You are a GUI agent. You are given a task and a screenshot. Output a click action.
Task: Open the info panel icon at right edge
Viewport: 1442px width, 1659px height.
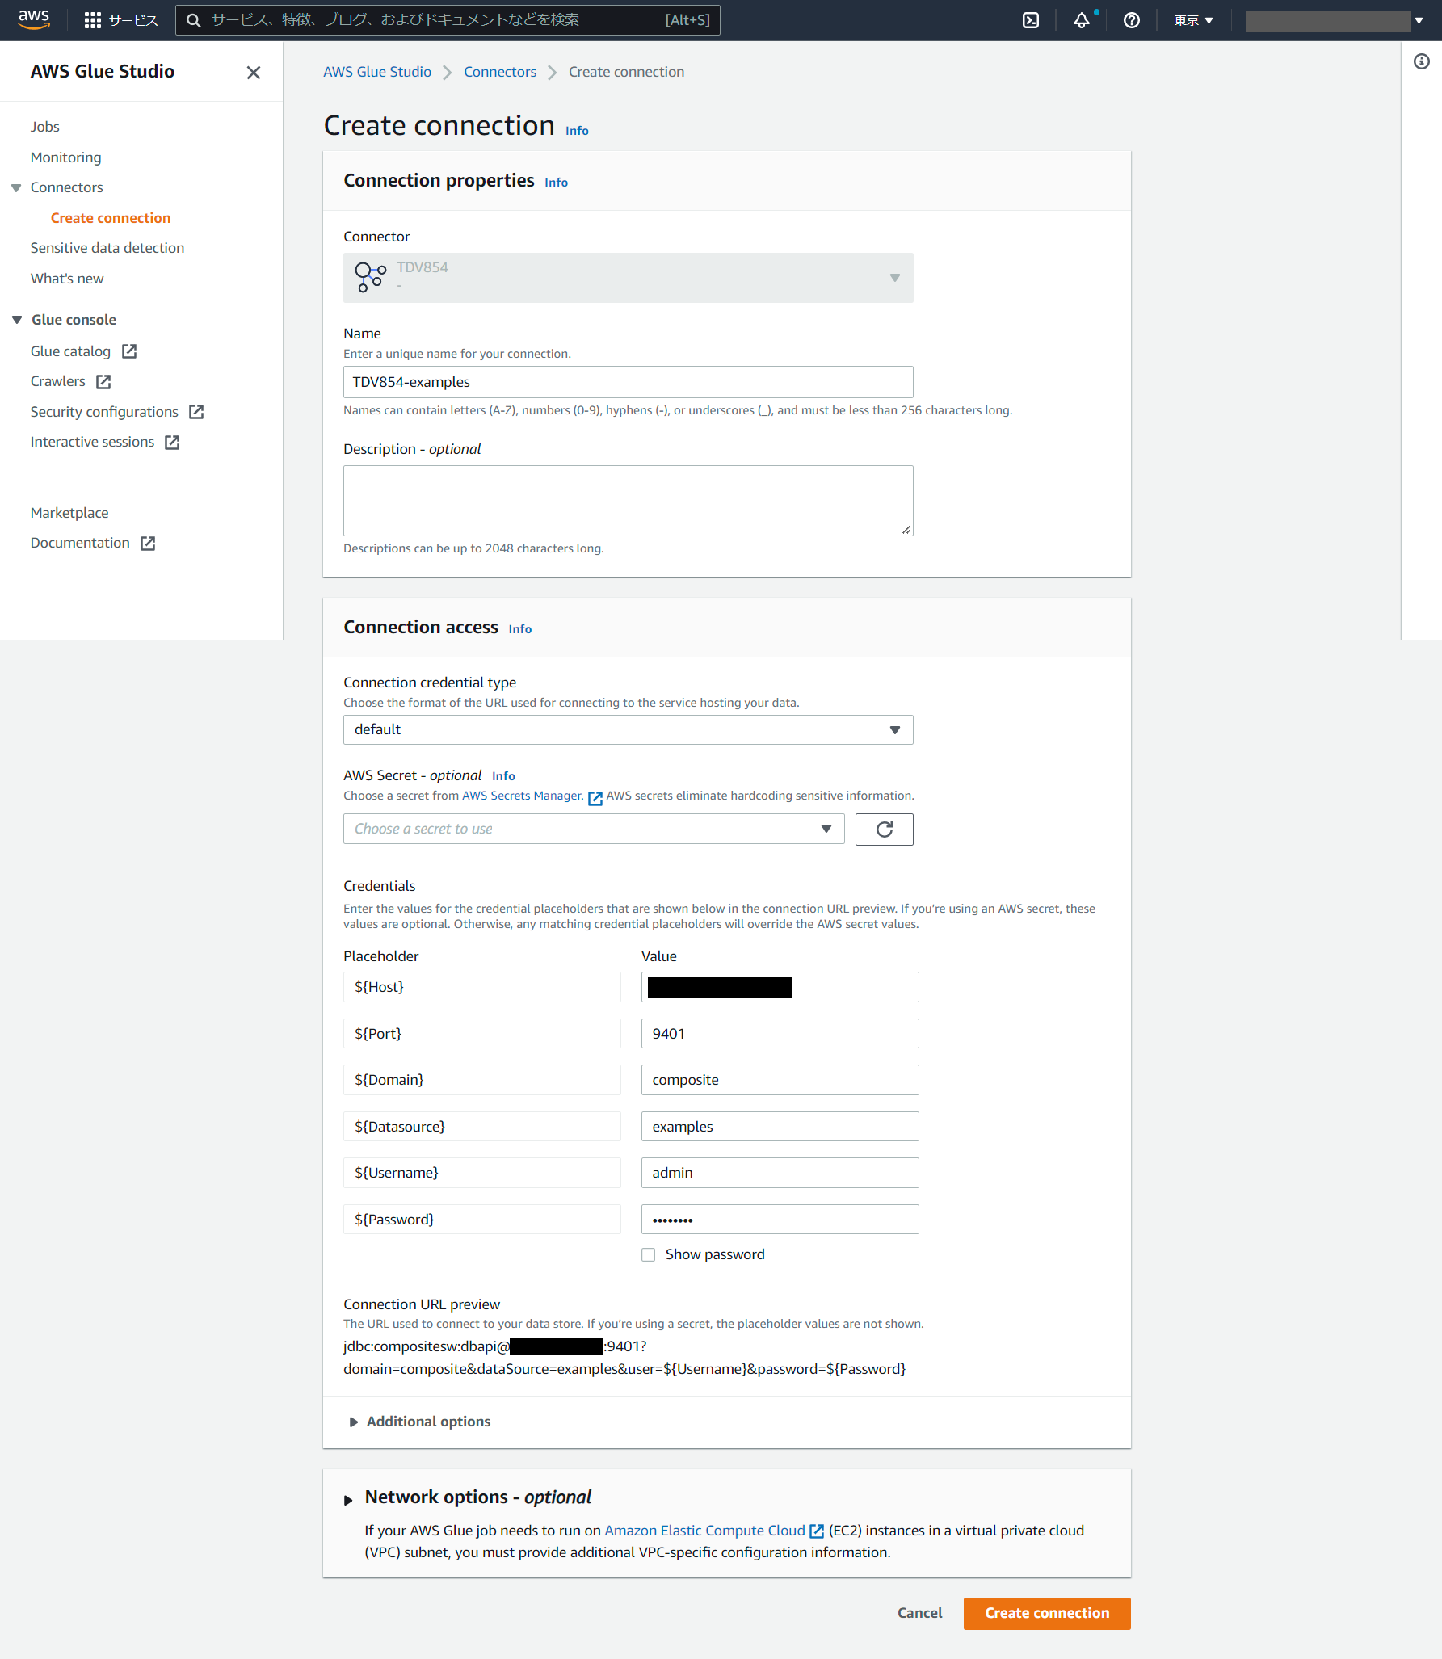(1422, 61)
